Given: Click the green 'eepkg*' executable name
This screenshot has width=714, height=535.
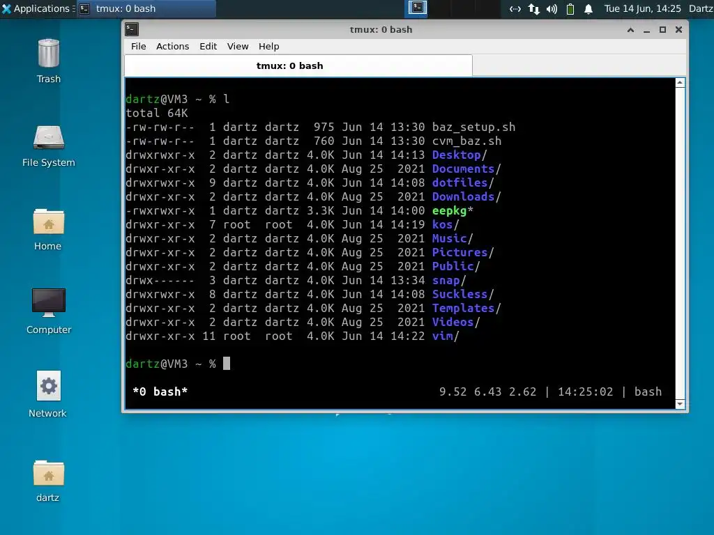Looking at the screenshot, I should click(453, 210).
